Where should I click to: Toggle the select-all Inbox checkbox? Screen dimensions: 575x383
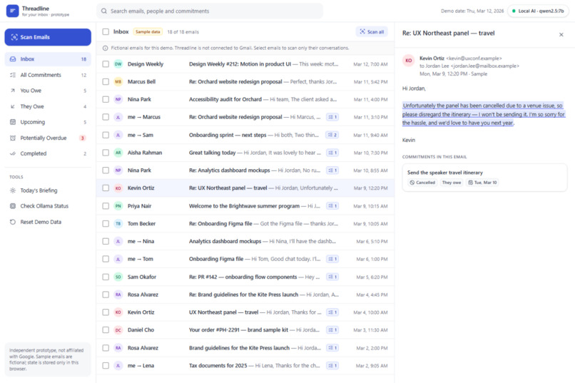tap(106, 32)
